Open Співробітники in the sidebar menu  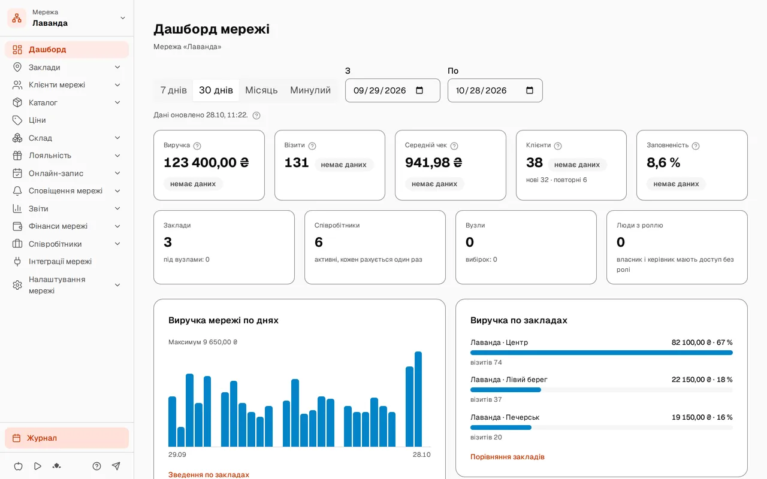pyautogui.click(x=67, y=244)
